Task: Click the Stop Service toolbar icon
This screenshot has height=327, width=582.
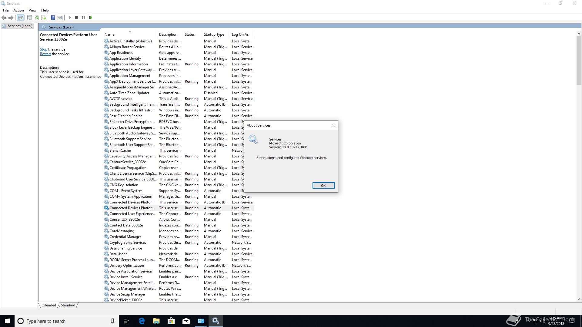Action: coord(76,18)
